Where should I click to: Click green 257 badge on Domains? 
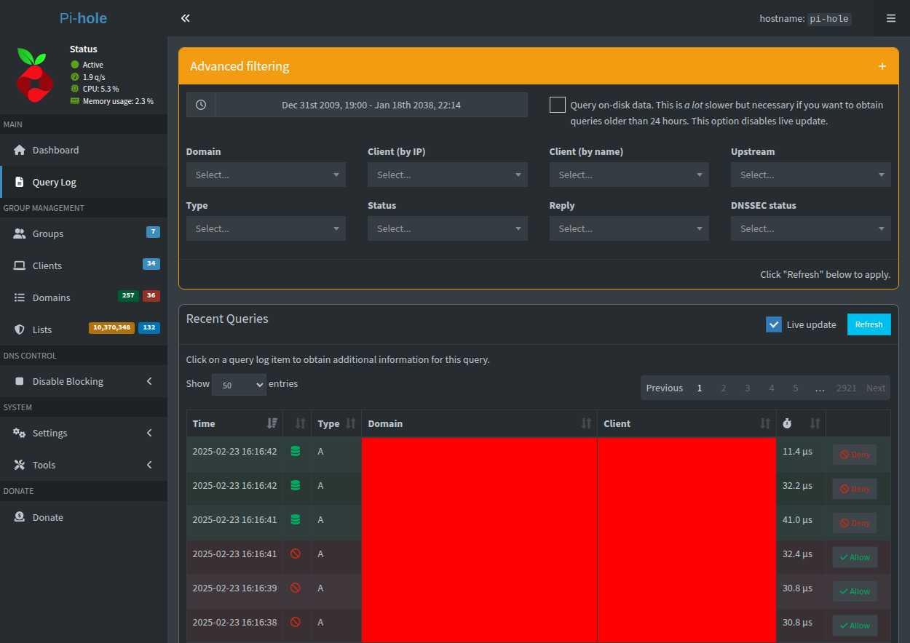click(x=128, y=296)
